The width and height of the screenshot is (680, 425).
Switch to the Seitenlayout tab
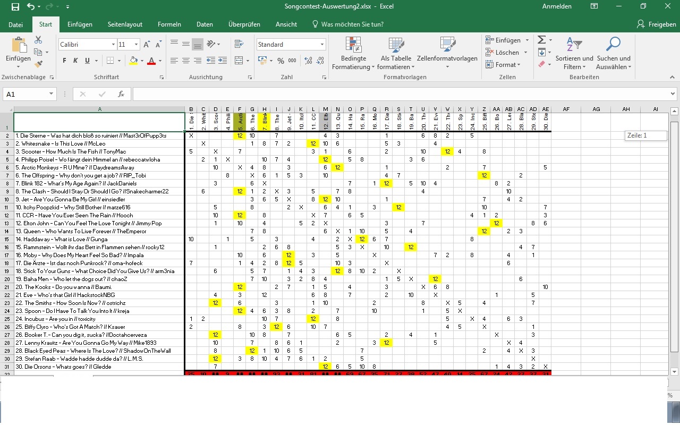click(x=125, y=24)
